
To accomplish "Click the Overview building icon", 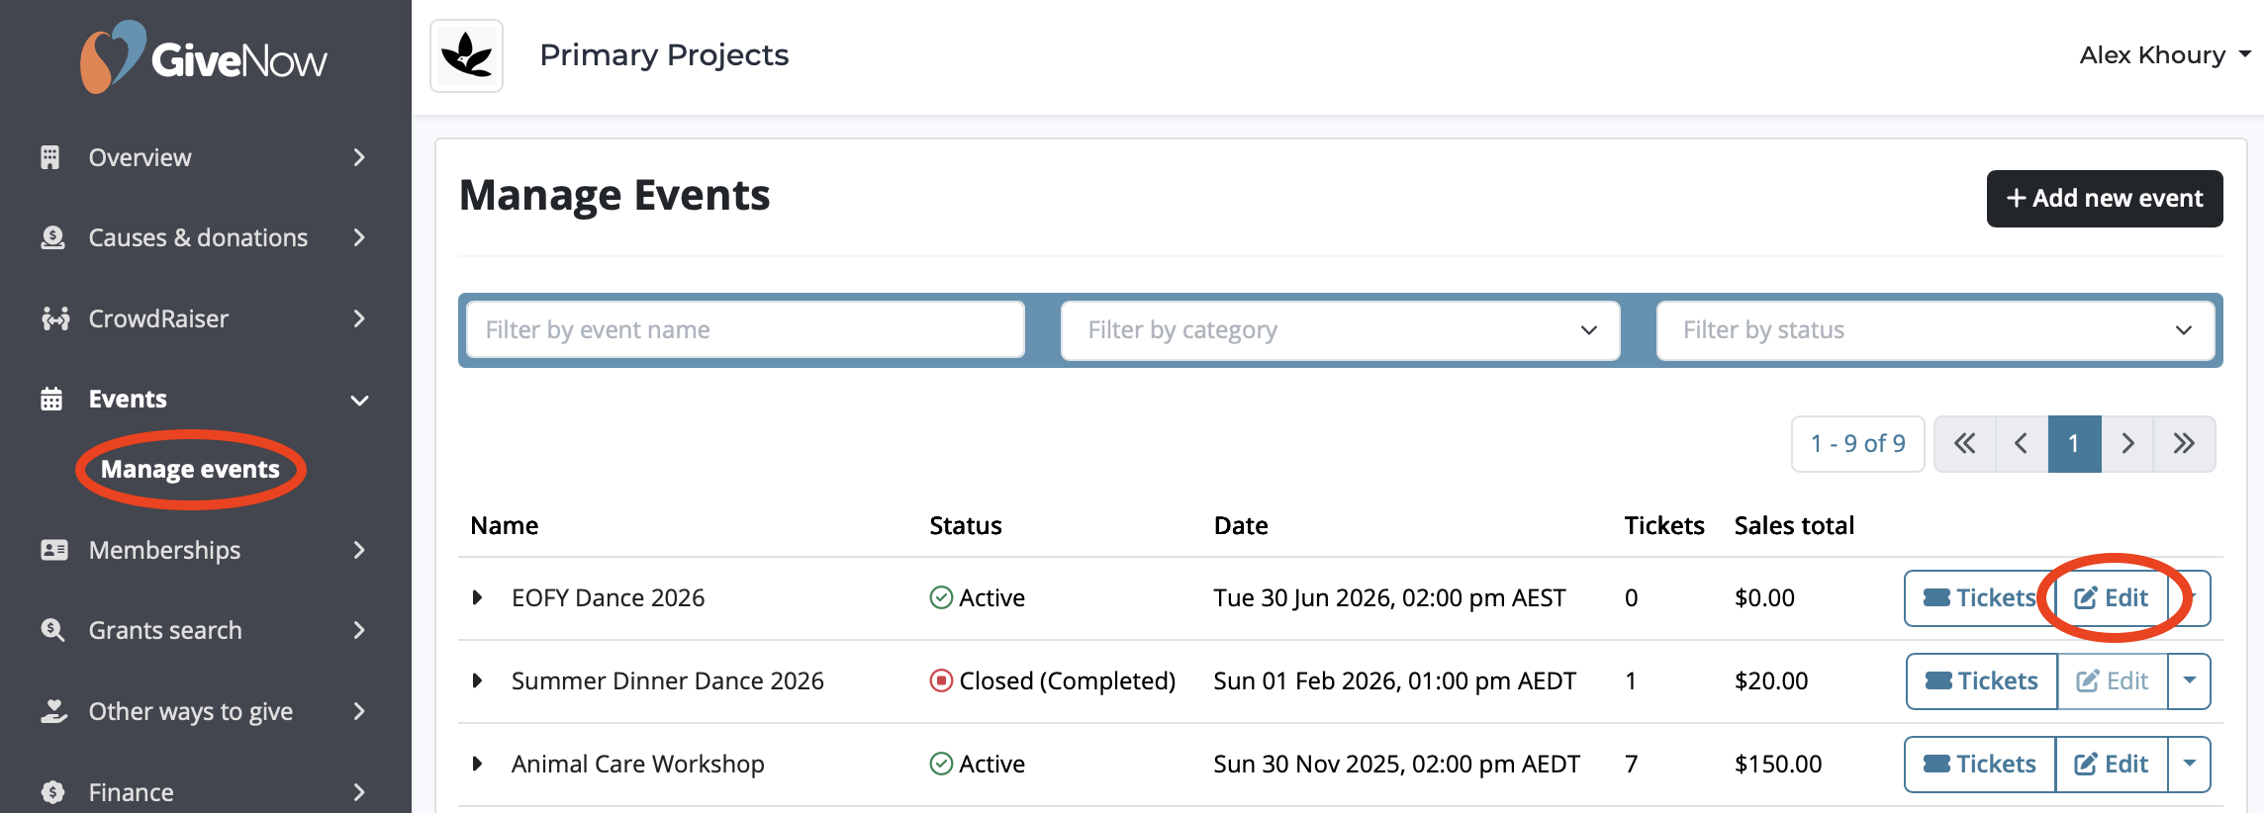I will [x=50, y=157].
